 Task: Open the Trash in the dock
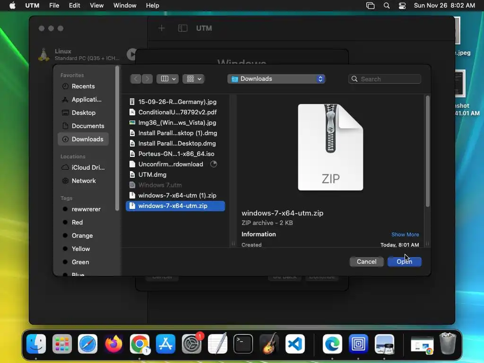coord(448,344)
